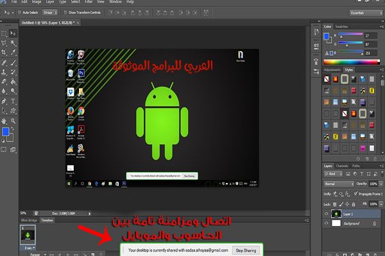The image size is (385, 256).
Task: Select the Paint Bucket tool
Action: click(13, 81)
